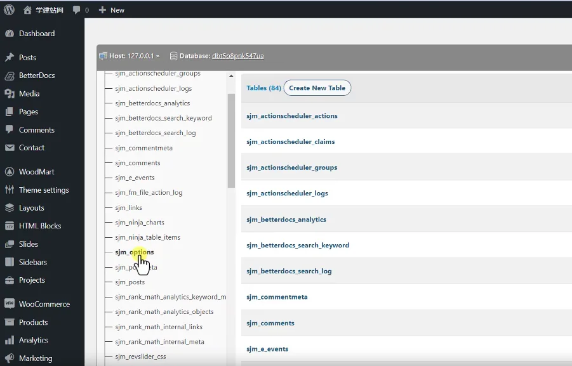The width and height of the screenshot is (572, 366).
Task: Click the Analytics bar chart icon
Action: pos(10,340)
